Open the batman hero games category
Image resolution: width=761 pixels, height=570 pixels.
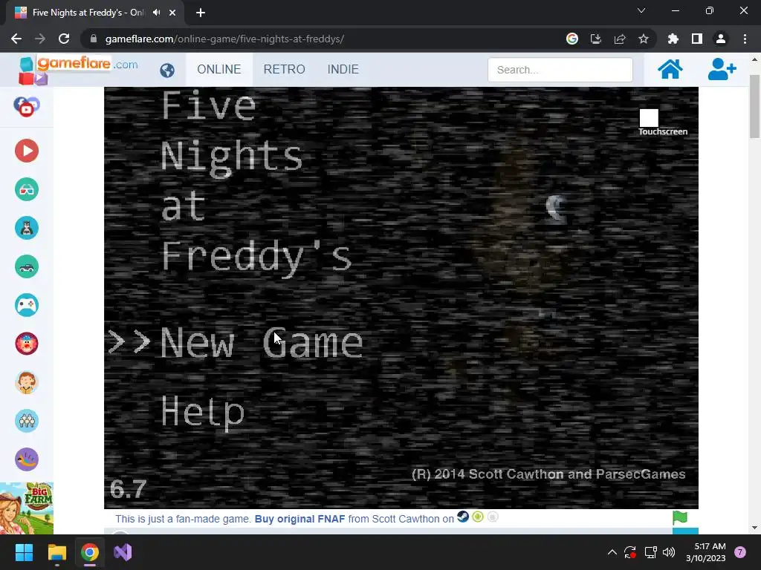(x=27, y=228)
